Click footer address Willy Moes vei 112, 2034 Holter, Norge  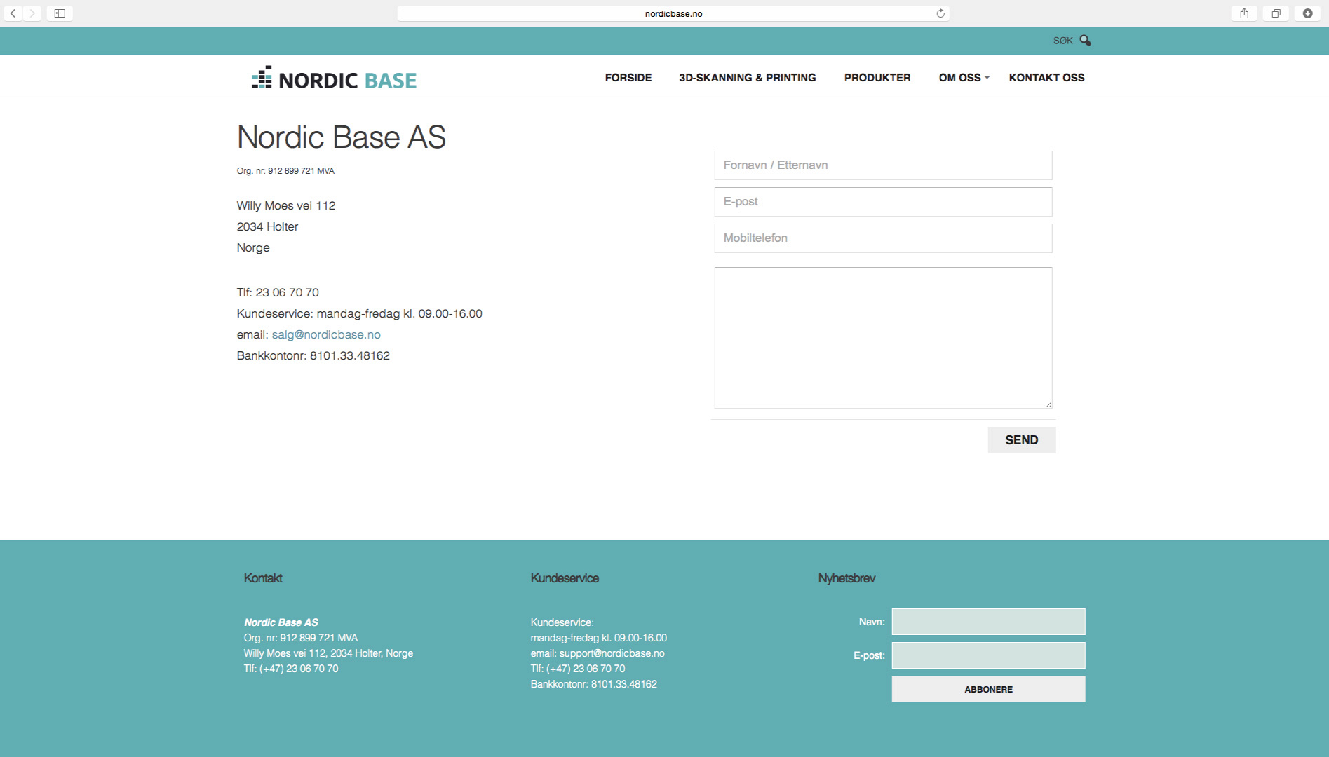coord(328,653)
